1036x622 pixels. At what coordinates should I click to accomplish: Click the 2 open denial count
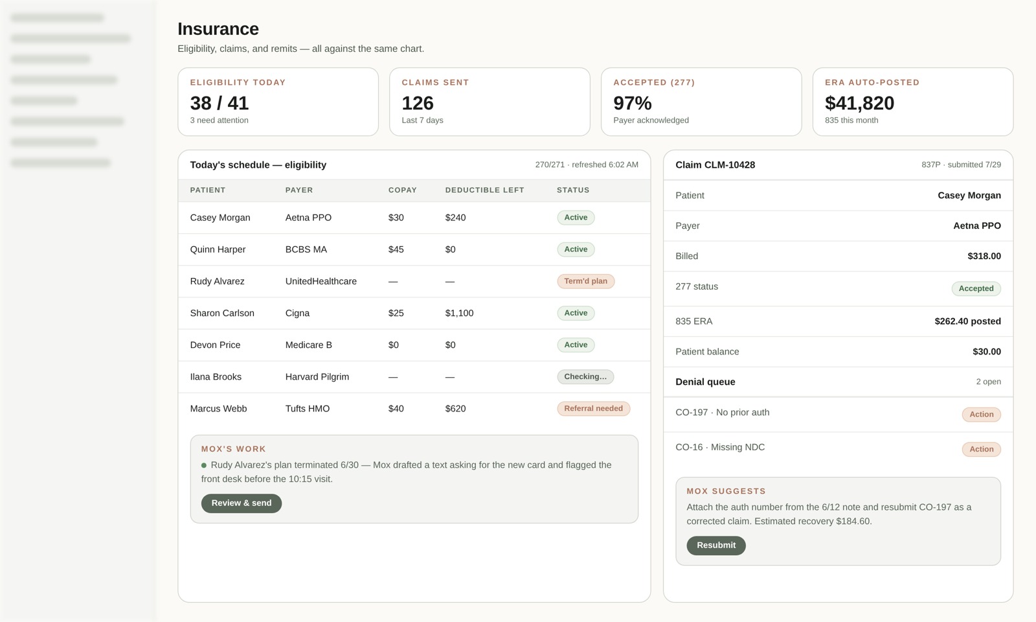(x=988, y=382)
